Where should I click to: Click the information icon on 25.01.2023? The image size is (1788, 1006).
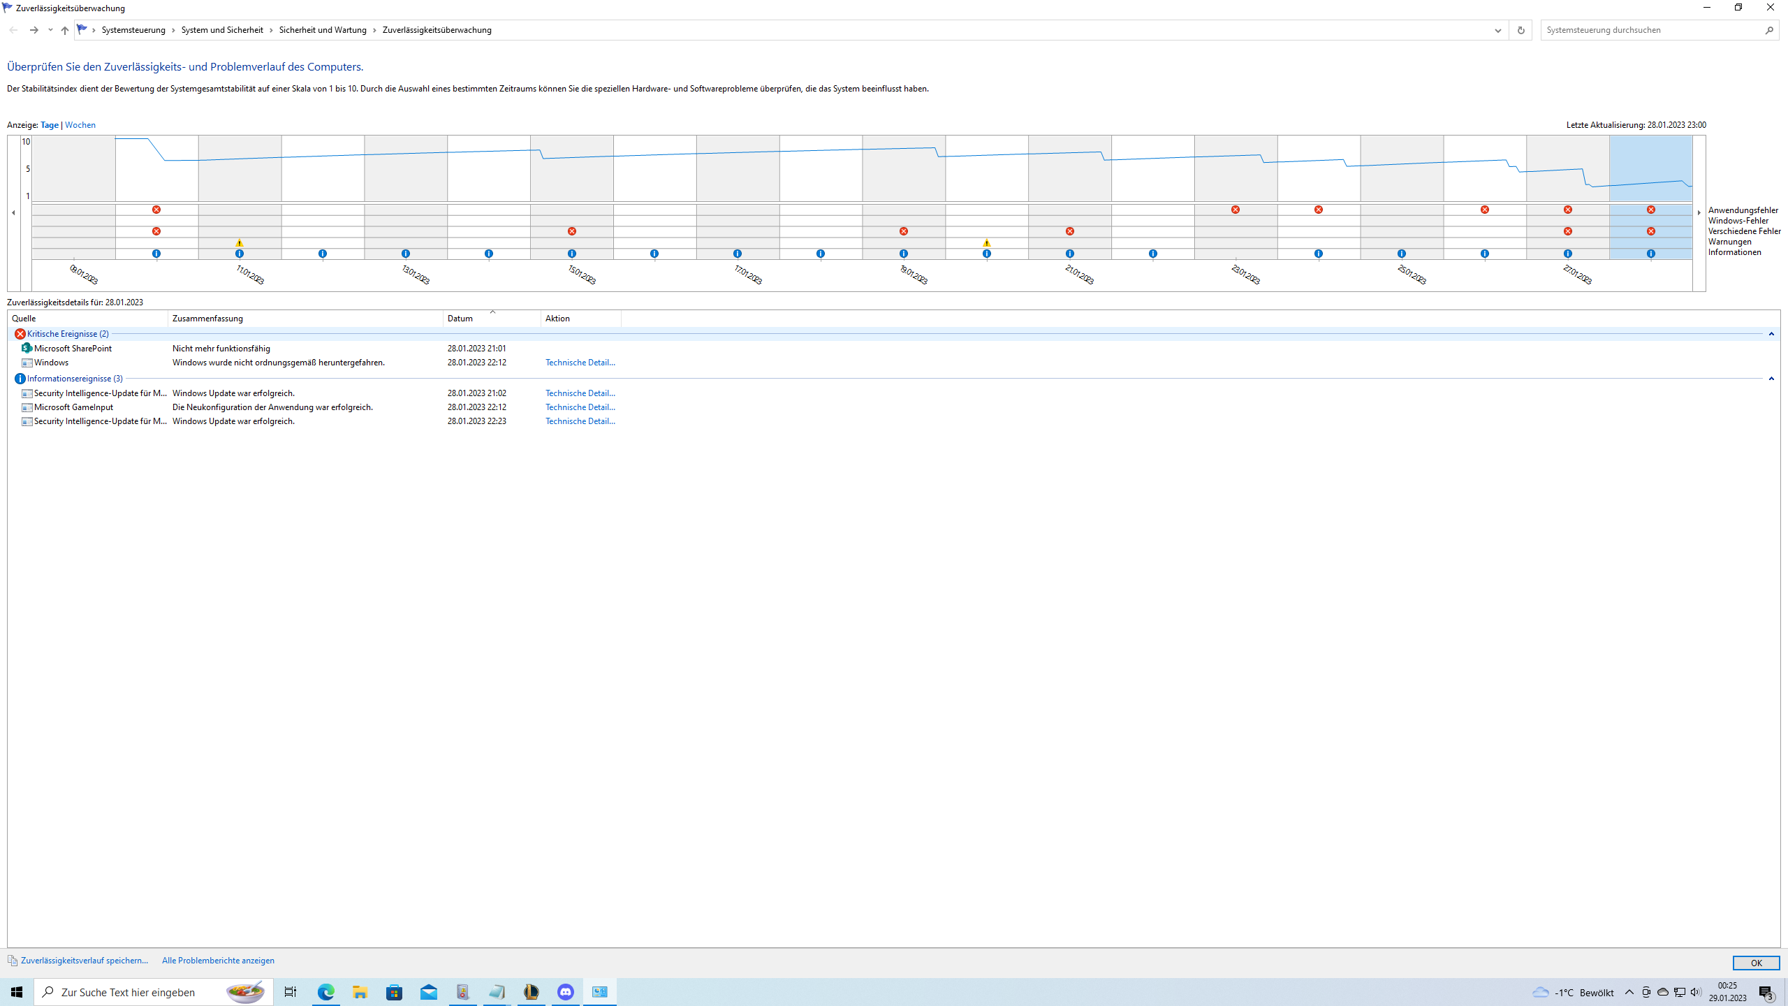click(1402, 254)
